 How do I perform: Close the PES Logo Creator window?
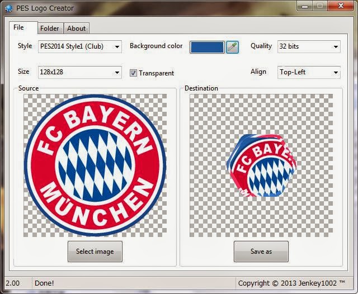point(341,6)
